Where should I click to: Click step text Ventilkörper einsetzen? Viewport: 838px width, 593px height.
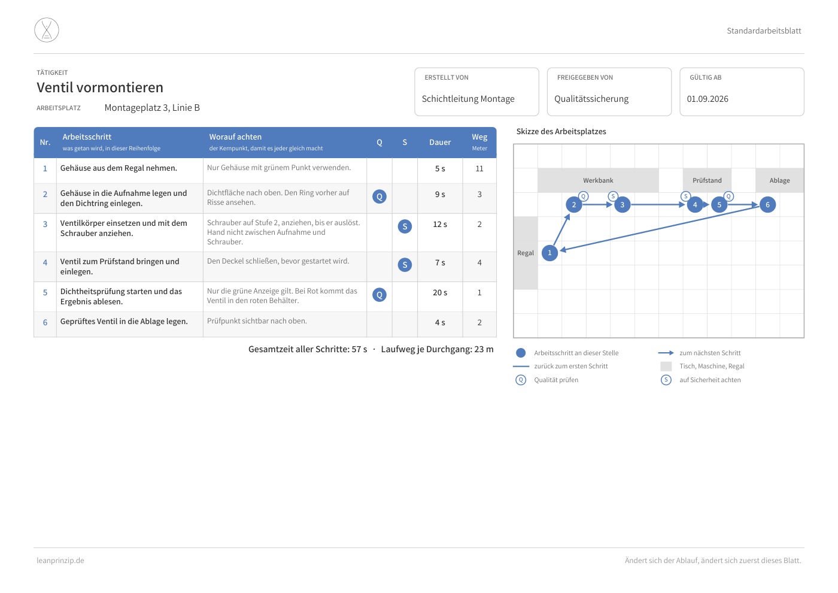pyautogui.click(x=123, y=228)
